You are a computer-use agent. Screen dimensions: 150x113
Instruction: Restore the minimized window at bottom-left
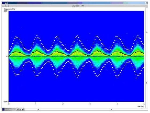click(17, 109)
